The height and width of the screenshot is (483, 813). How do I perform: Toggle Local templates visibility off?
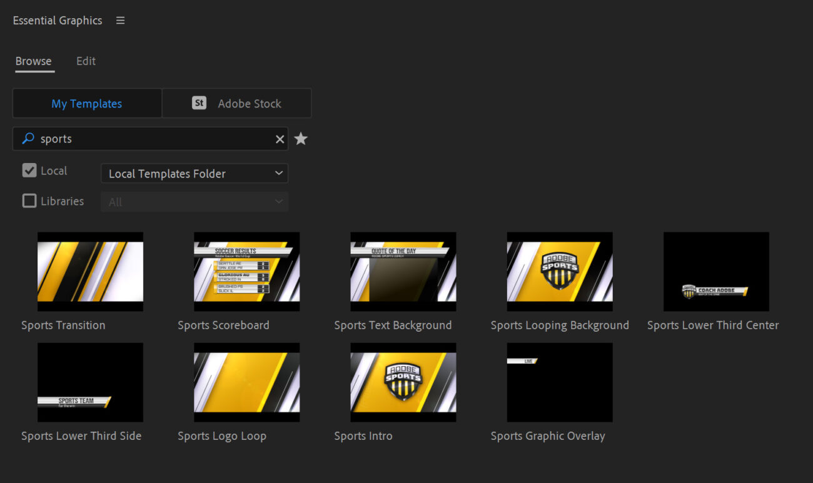pos(29,170)
